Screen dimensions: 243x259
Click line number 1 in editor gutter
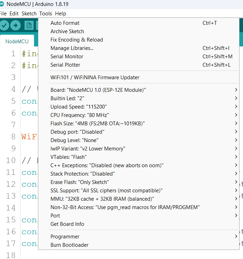pyautogui.click(x=13, y=54)
